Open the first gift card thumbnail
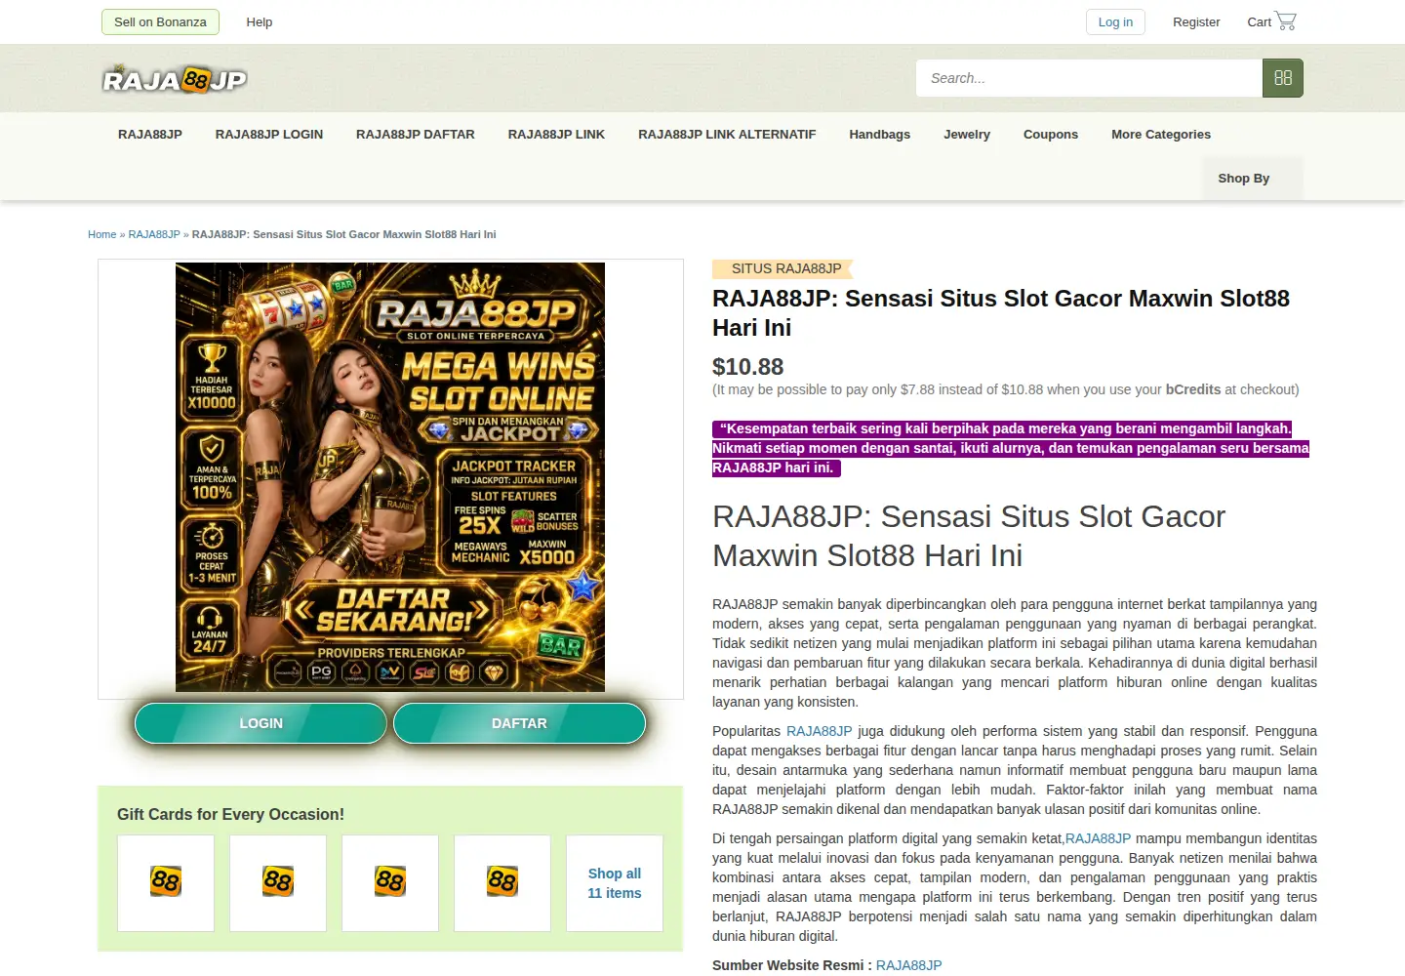 (166, 883)
